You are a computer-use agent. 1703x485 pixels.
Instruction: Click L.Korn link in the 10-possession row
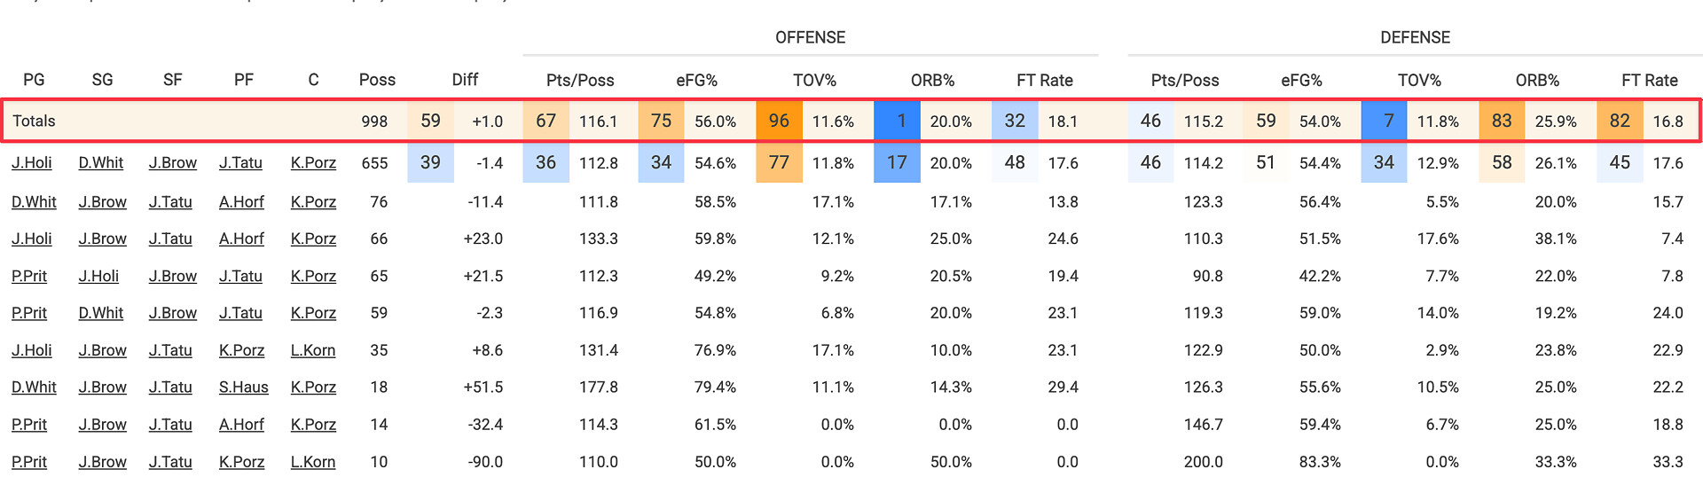point(313,462)
